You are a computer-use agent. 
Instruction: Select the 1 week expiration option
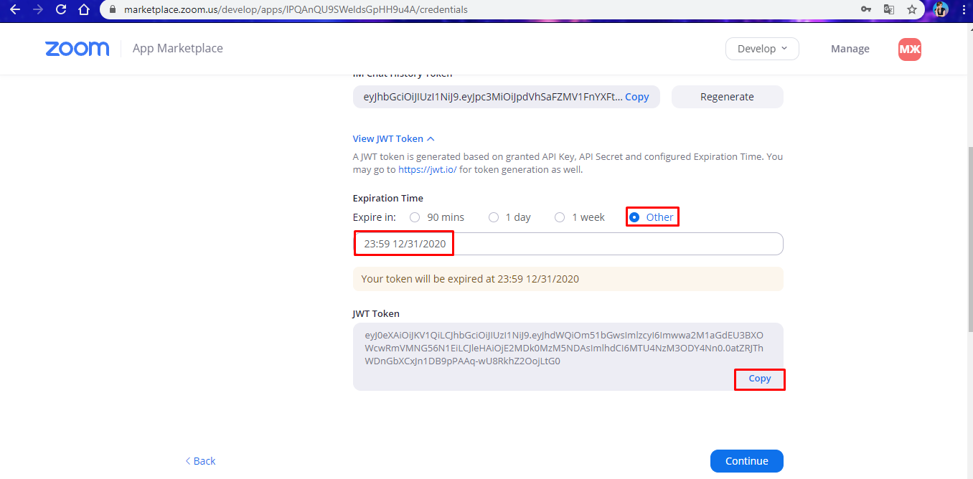pos(580,217)
